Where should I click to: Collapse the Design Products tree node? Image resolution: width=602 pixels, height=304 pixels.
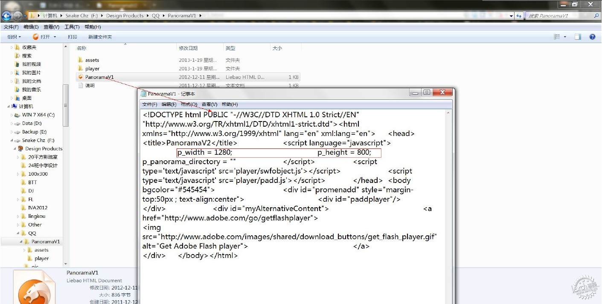click(x=15, y=149)
